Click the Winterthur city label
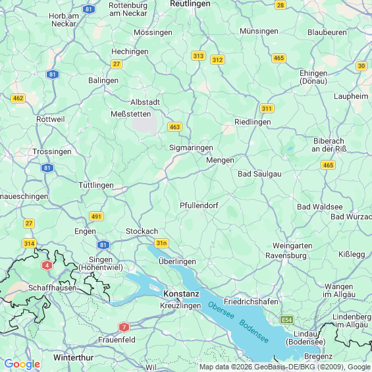 point(73,358)
